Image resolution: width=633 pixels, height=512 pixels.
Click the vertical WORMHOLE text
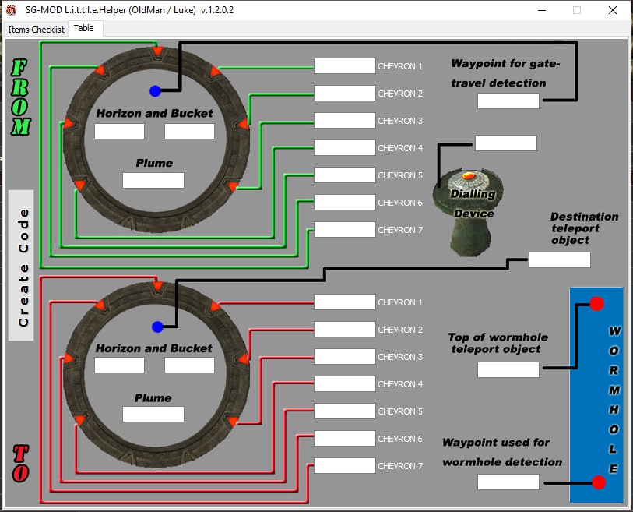[x=614, y=400]
